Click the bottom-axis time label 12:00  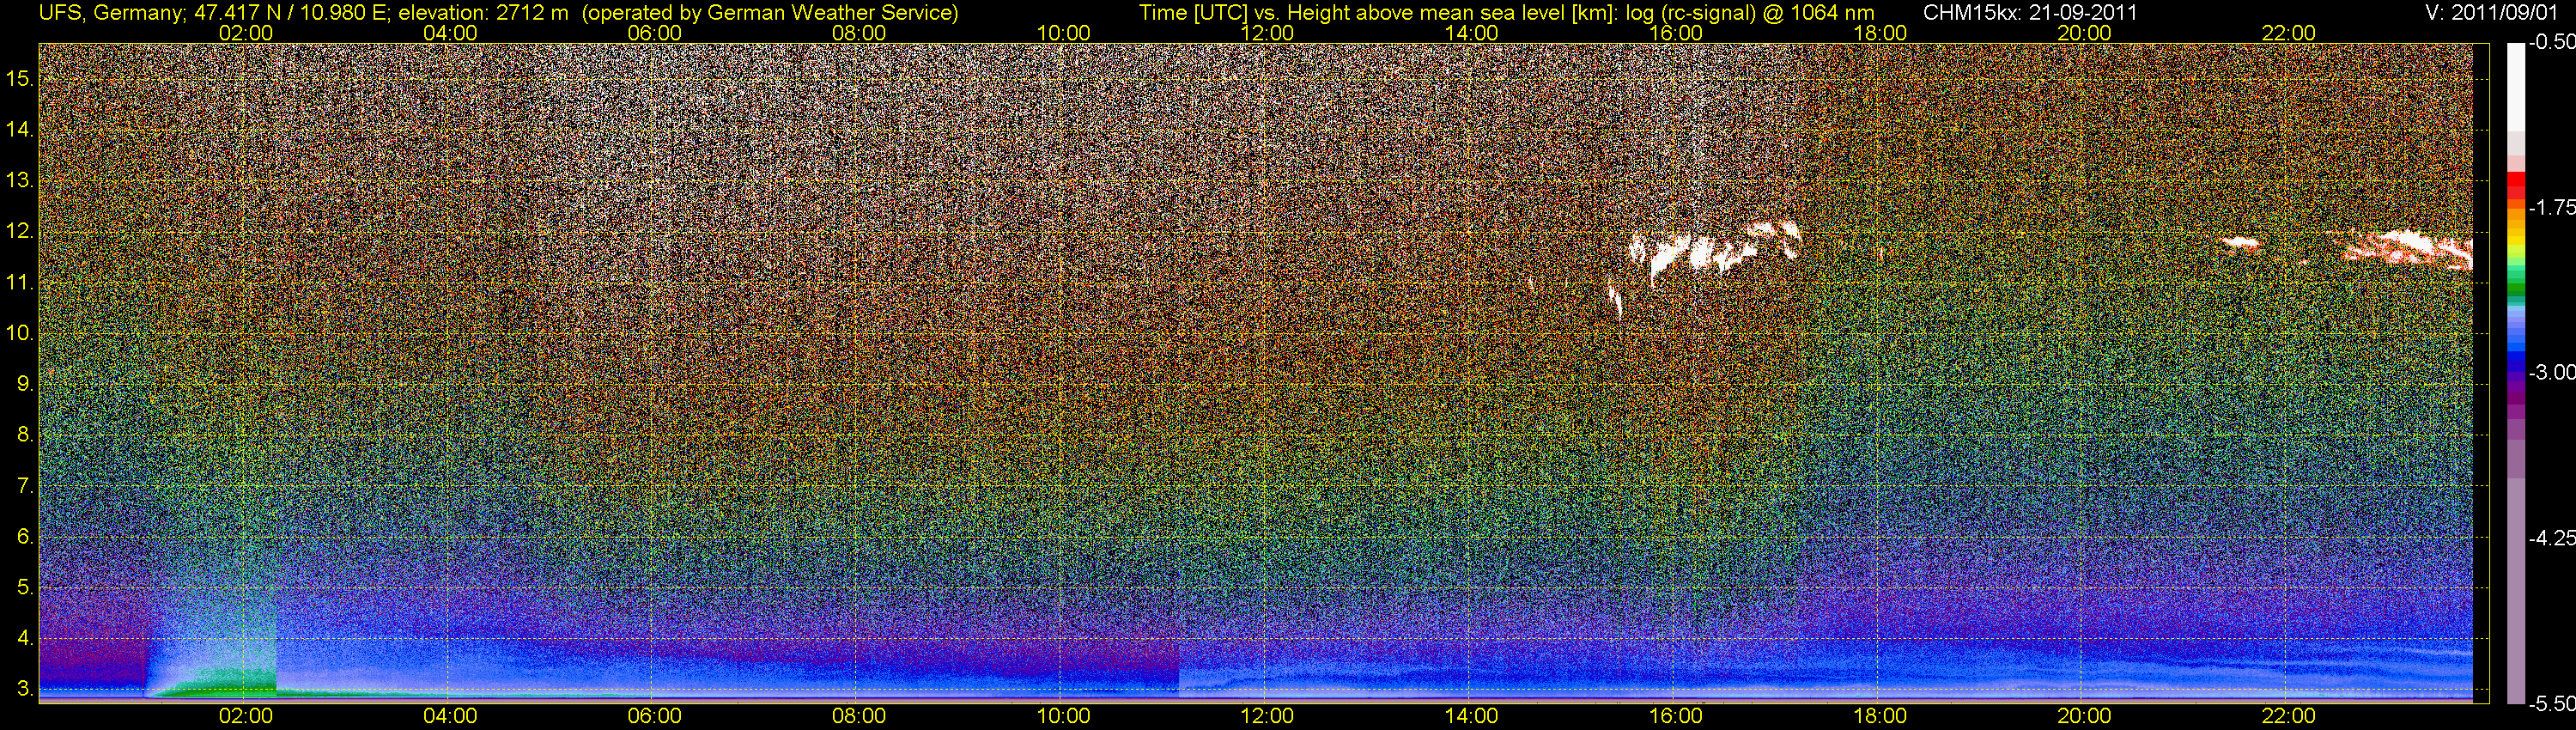pos(1267,716)
